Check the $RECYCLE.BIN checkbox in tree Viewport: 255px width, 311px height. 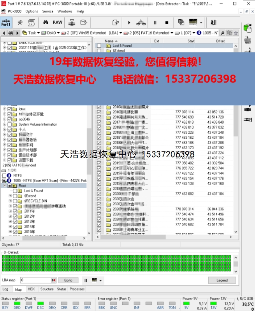15,201
